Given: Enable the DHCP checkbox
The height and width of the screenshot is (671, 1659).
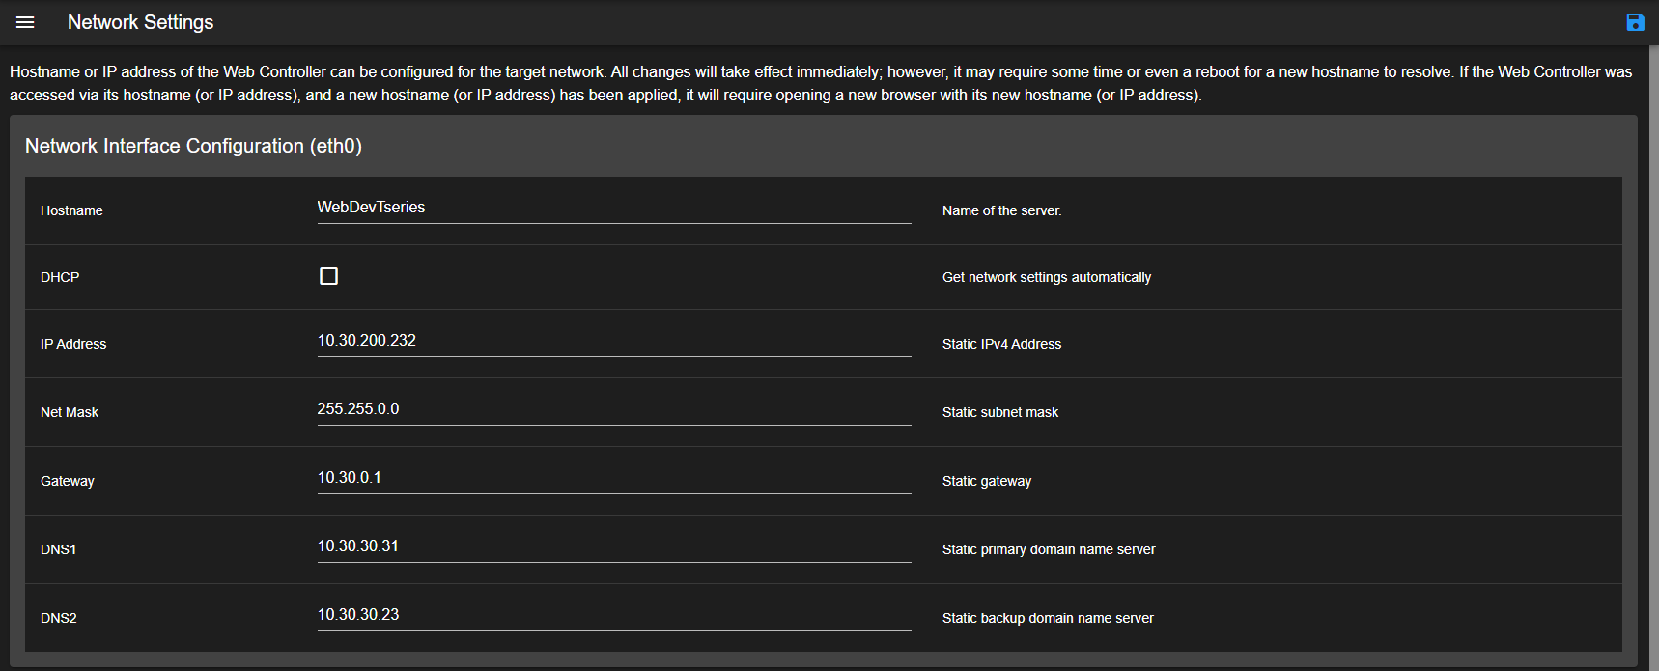Looking at the screenshot, I should (x=328, y=276).
